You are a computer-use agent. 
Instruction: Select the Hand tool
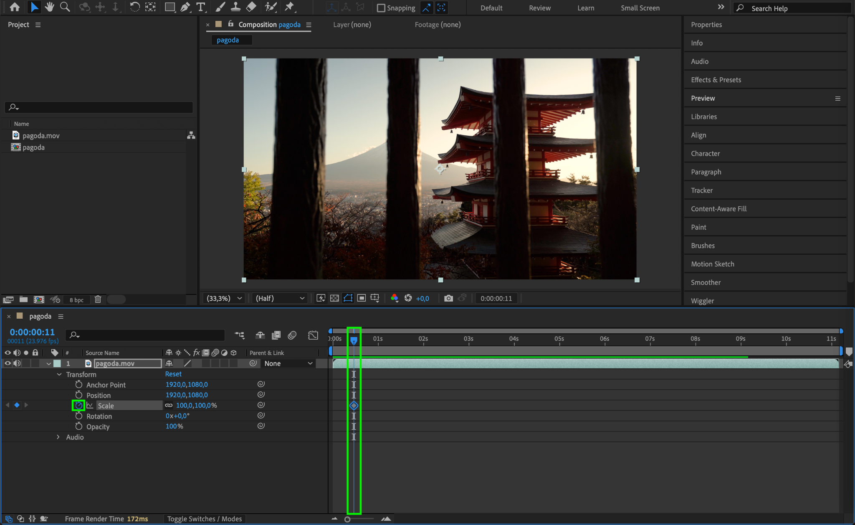coord(50,7)
